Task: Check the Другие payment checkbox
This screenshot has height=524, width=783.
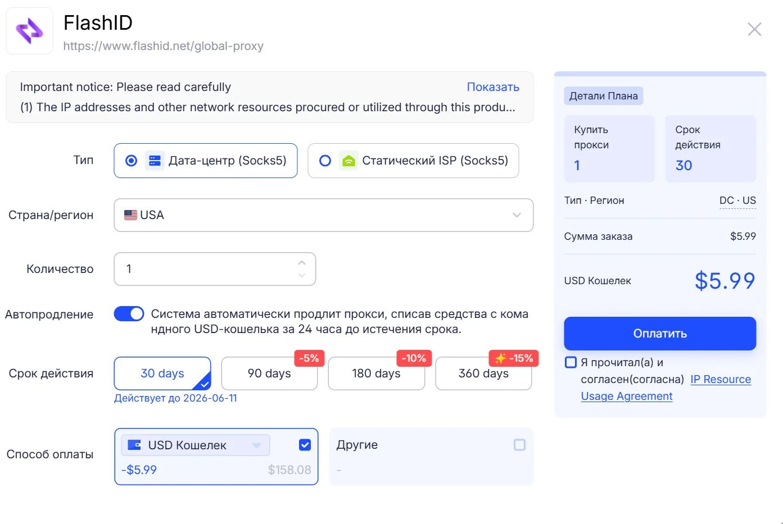Action: coord(519,445)
